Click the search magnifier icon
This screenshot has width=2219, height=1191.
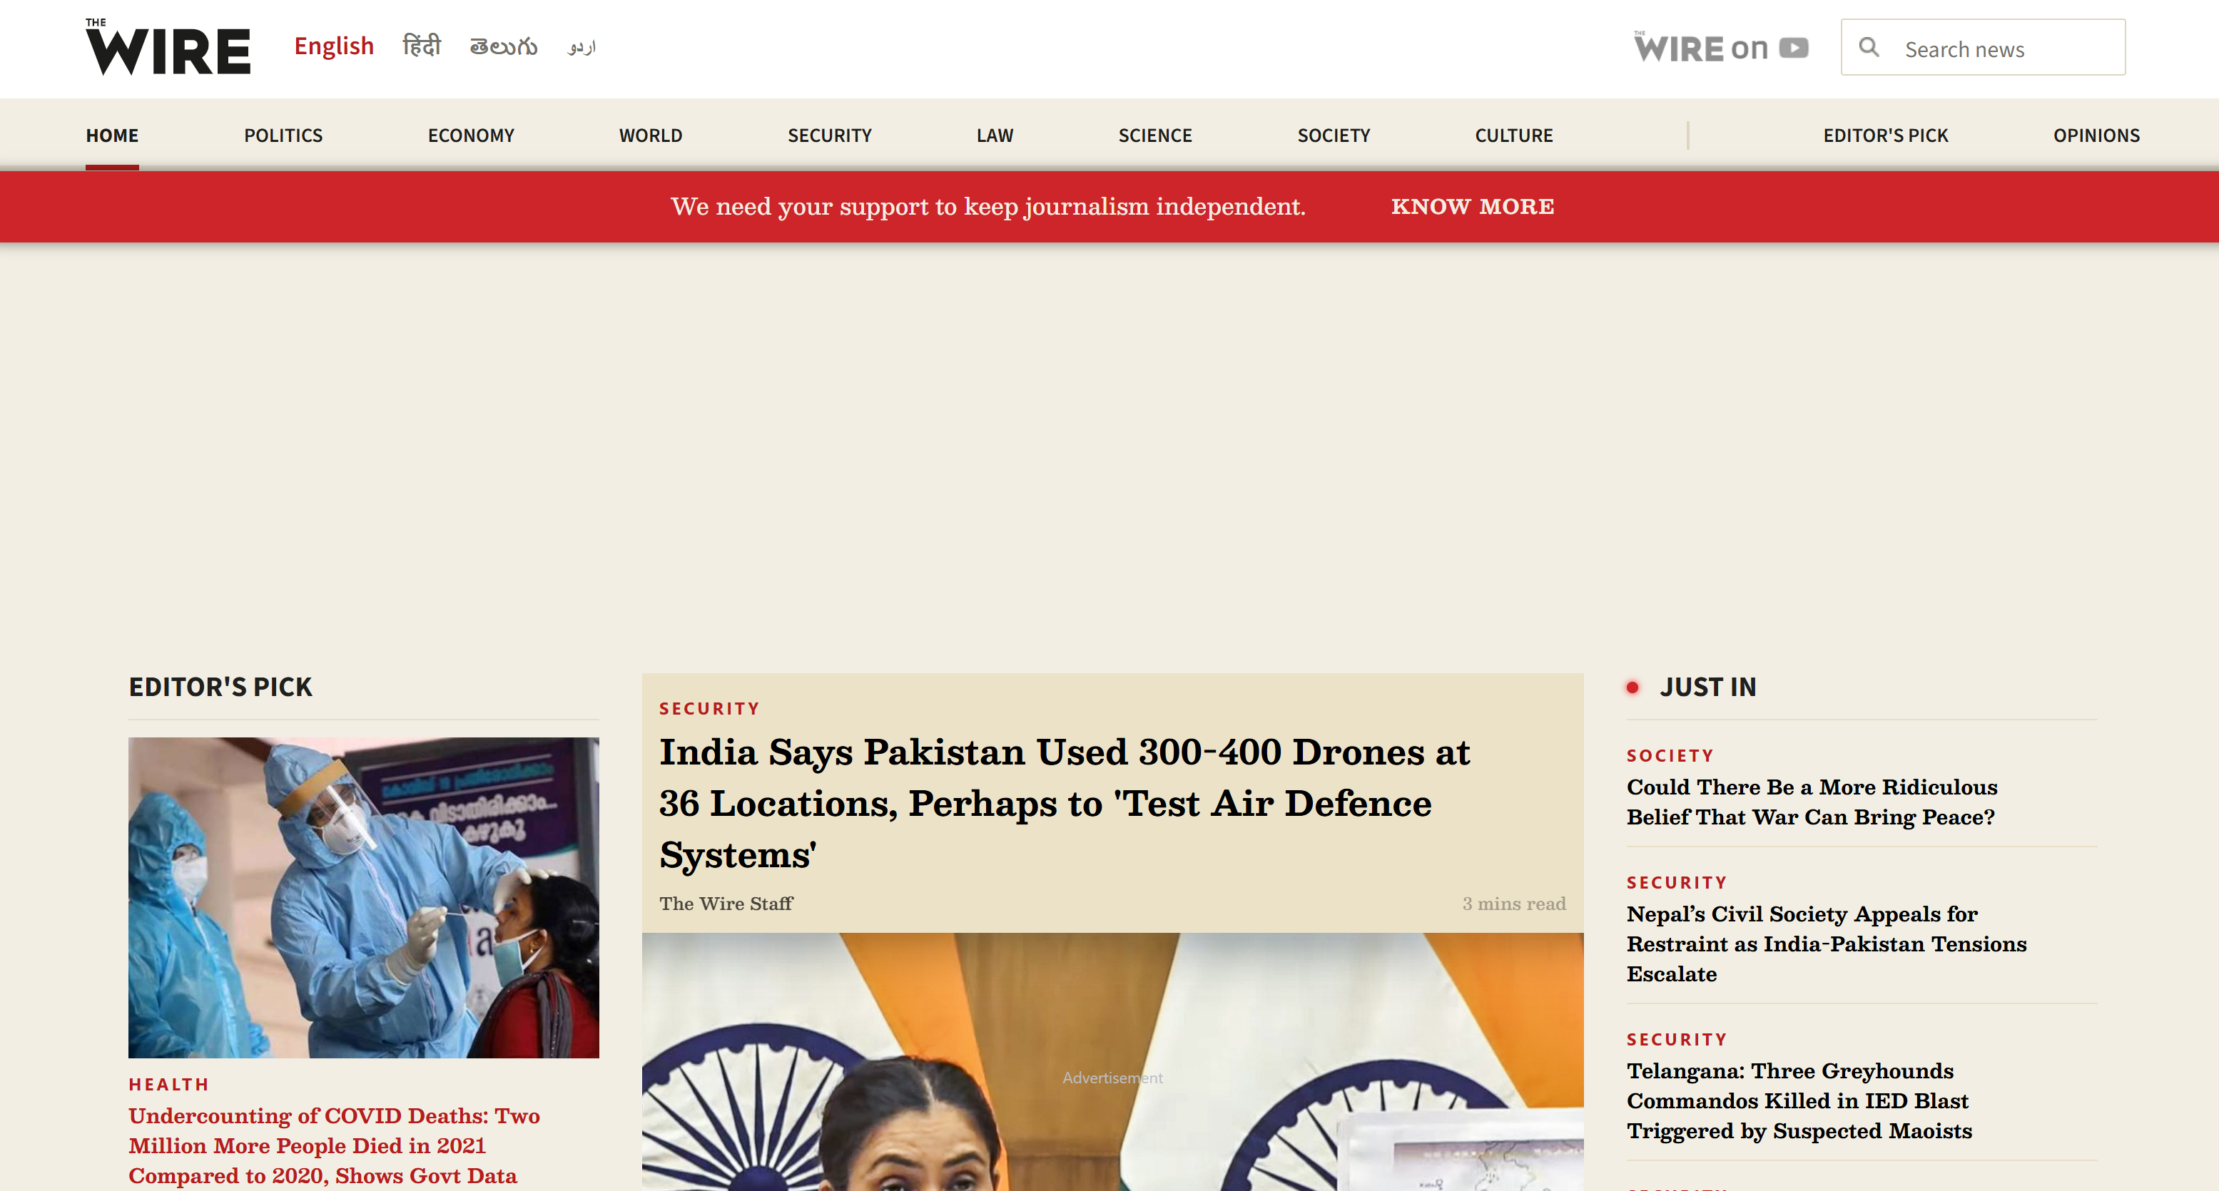(x=1869, y=47)
